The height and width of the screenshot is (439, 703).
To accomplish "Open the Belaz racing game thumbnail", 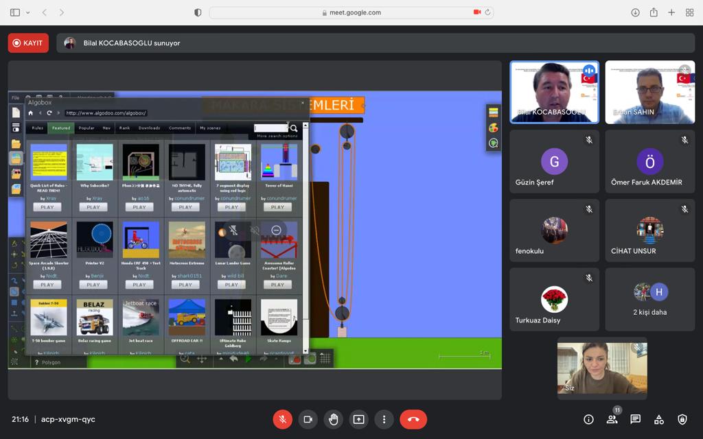I will click(93, 318).
